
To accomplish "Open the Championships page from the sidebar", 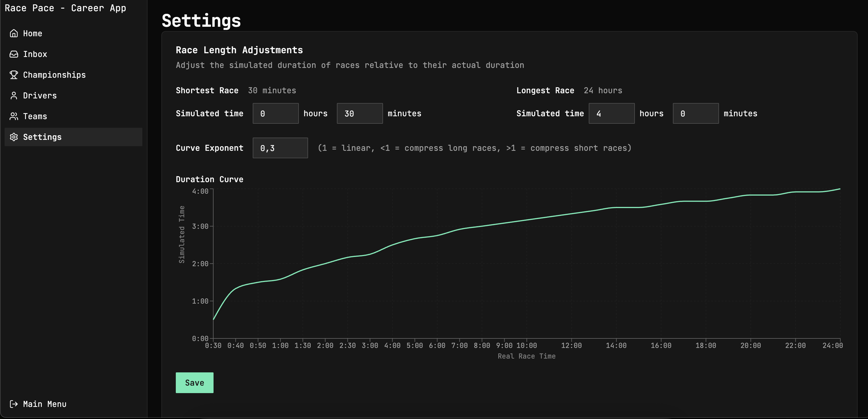I will [54, 75].
